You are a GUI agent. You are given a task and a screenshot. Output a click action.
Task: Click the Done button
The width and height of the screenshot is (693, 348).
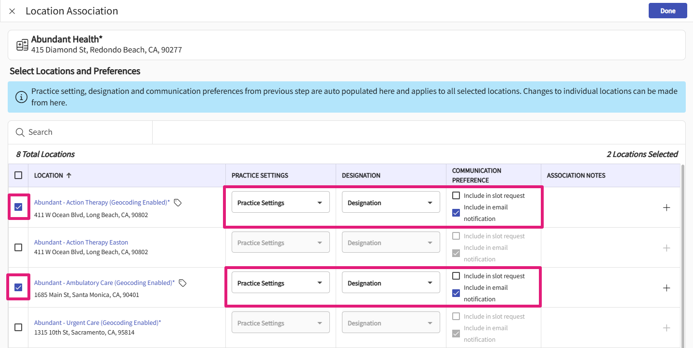(x=667, y=11)
